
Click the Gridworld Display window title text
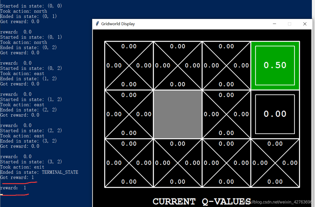click(118, 24)
